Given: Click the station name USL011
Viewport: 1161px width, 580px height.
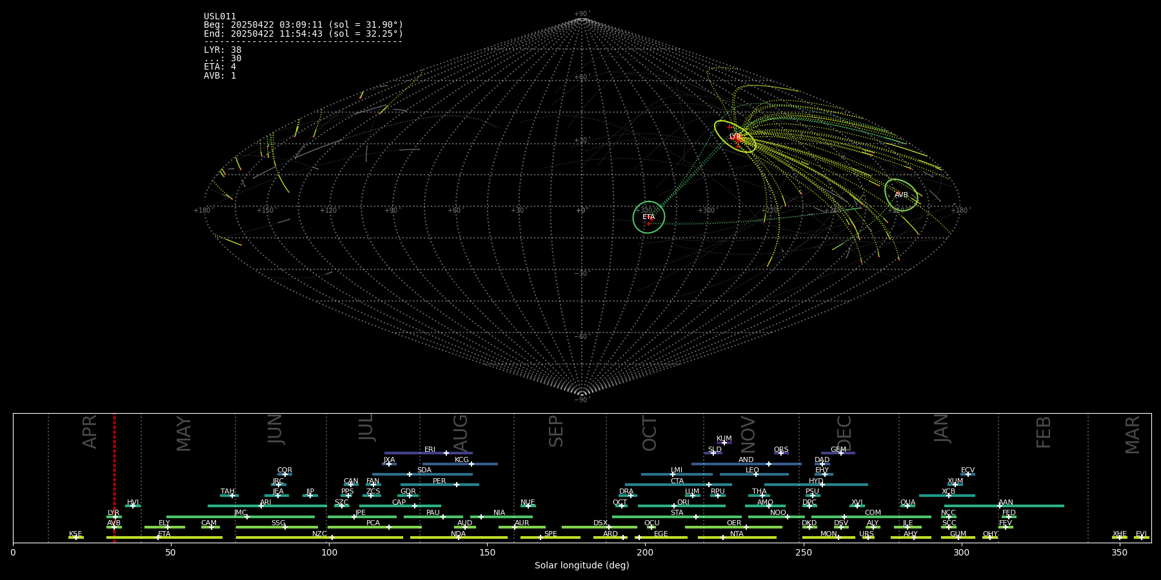Looking at the screenshot, I should [x=220, y=17].
